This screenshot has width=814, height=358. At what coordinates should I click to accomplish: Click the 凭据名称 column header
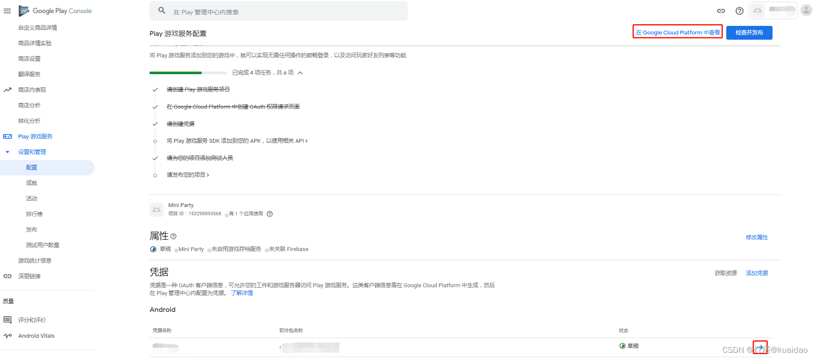162,330
